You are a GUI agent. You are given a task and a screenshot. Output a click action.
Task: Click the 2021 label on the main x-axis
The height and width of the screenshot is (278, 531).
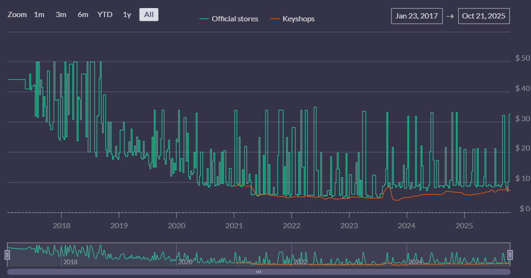234,225
